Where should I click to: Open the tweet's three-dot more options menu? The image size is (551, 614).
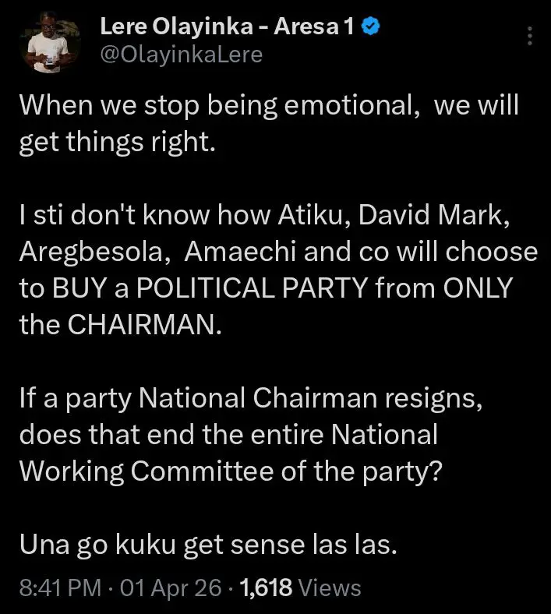click(530, 36)
